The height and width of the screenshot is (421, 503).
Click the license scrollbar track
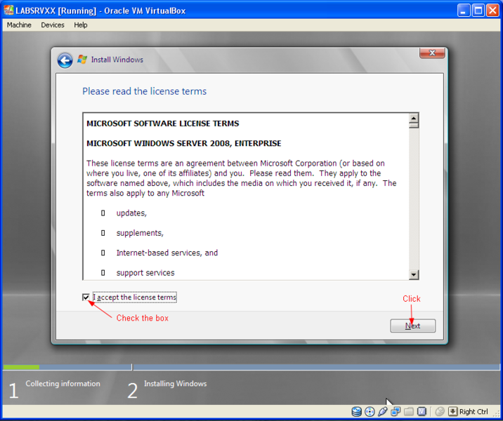[x=414, y=199]
